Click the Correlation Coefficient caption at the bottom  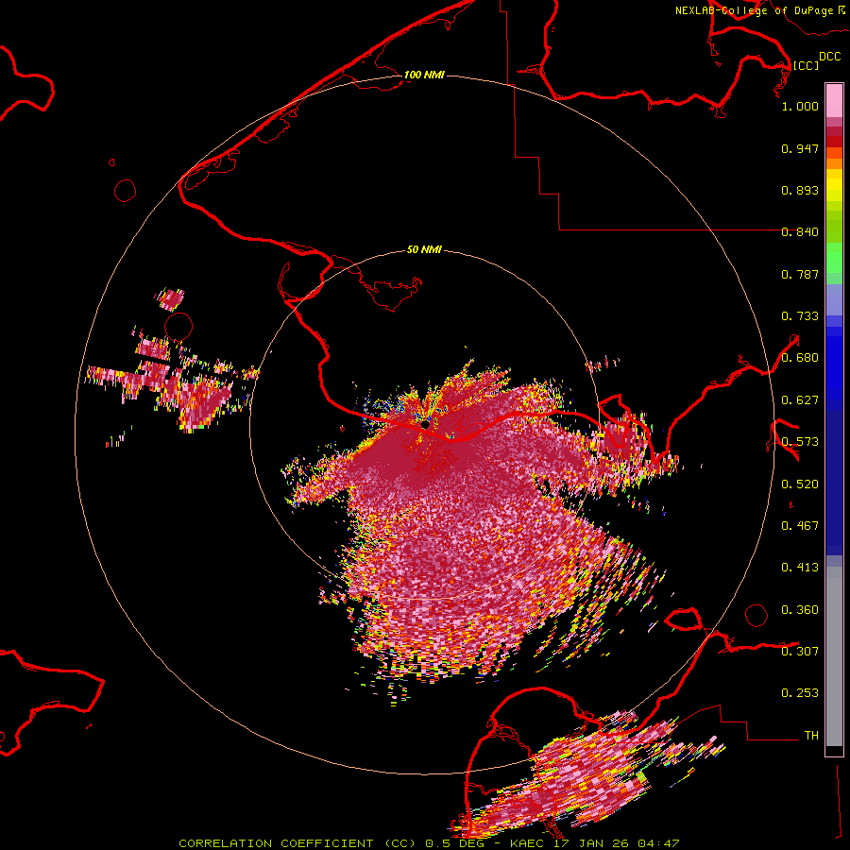pos(428,843)
